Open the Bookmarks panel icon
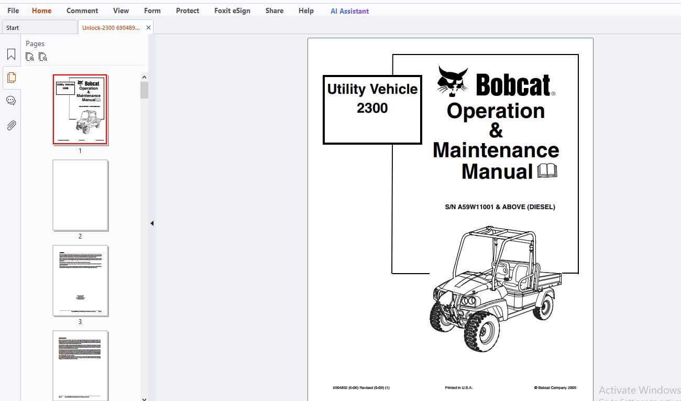681x401 pixels. tap(11, 55)
